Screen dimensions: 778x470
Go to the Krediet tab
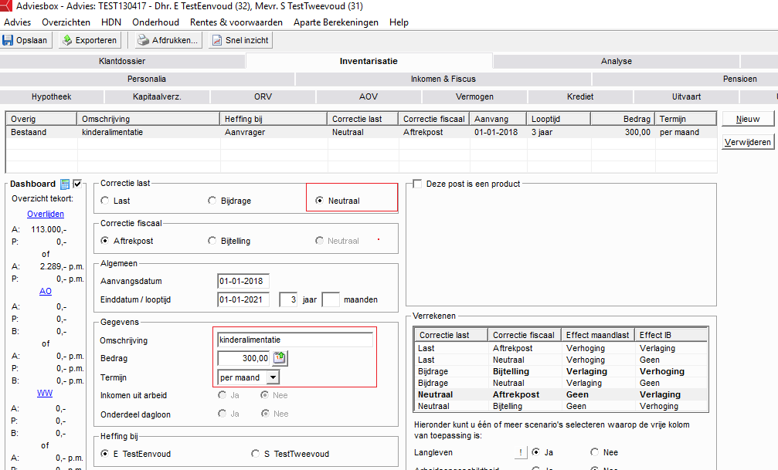point(580,96)
